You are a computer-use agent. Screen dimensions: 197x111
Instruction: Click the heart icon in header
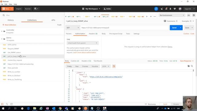click(x=175, y=9)
